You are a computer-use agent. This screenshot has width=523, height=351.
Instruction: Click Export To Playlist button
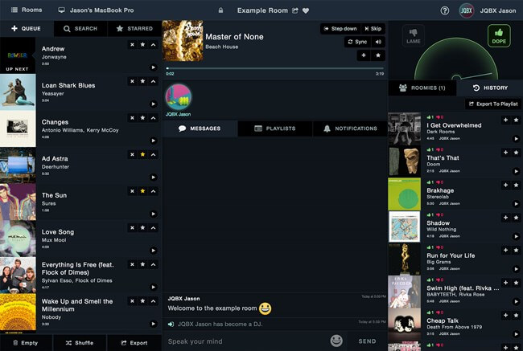(x=493, y=104)
